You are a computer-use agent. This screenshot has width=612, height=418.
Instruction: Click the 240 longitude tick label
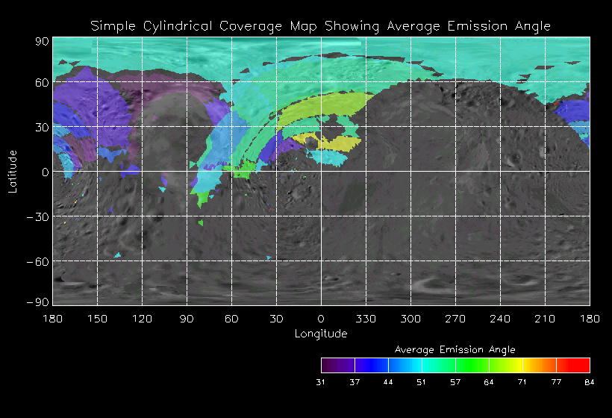coord(500,319)
